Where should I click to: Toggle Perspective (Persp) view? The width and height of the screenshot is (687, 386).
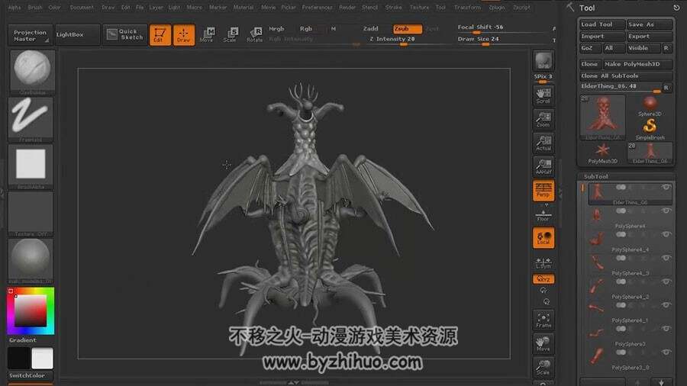pyautogui.click(x=543, y=191)
